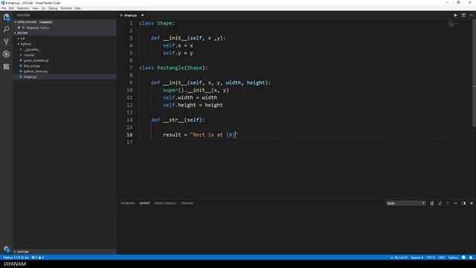Viewport: 476px width, 268px height.
Task: Open the output log file icon
Action: tap(448, 203)
